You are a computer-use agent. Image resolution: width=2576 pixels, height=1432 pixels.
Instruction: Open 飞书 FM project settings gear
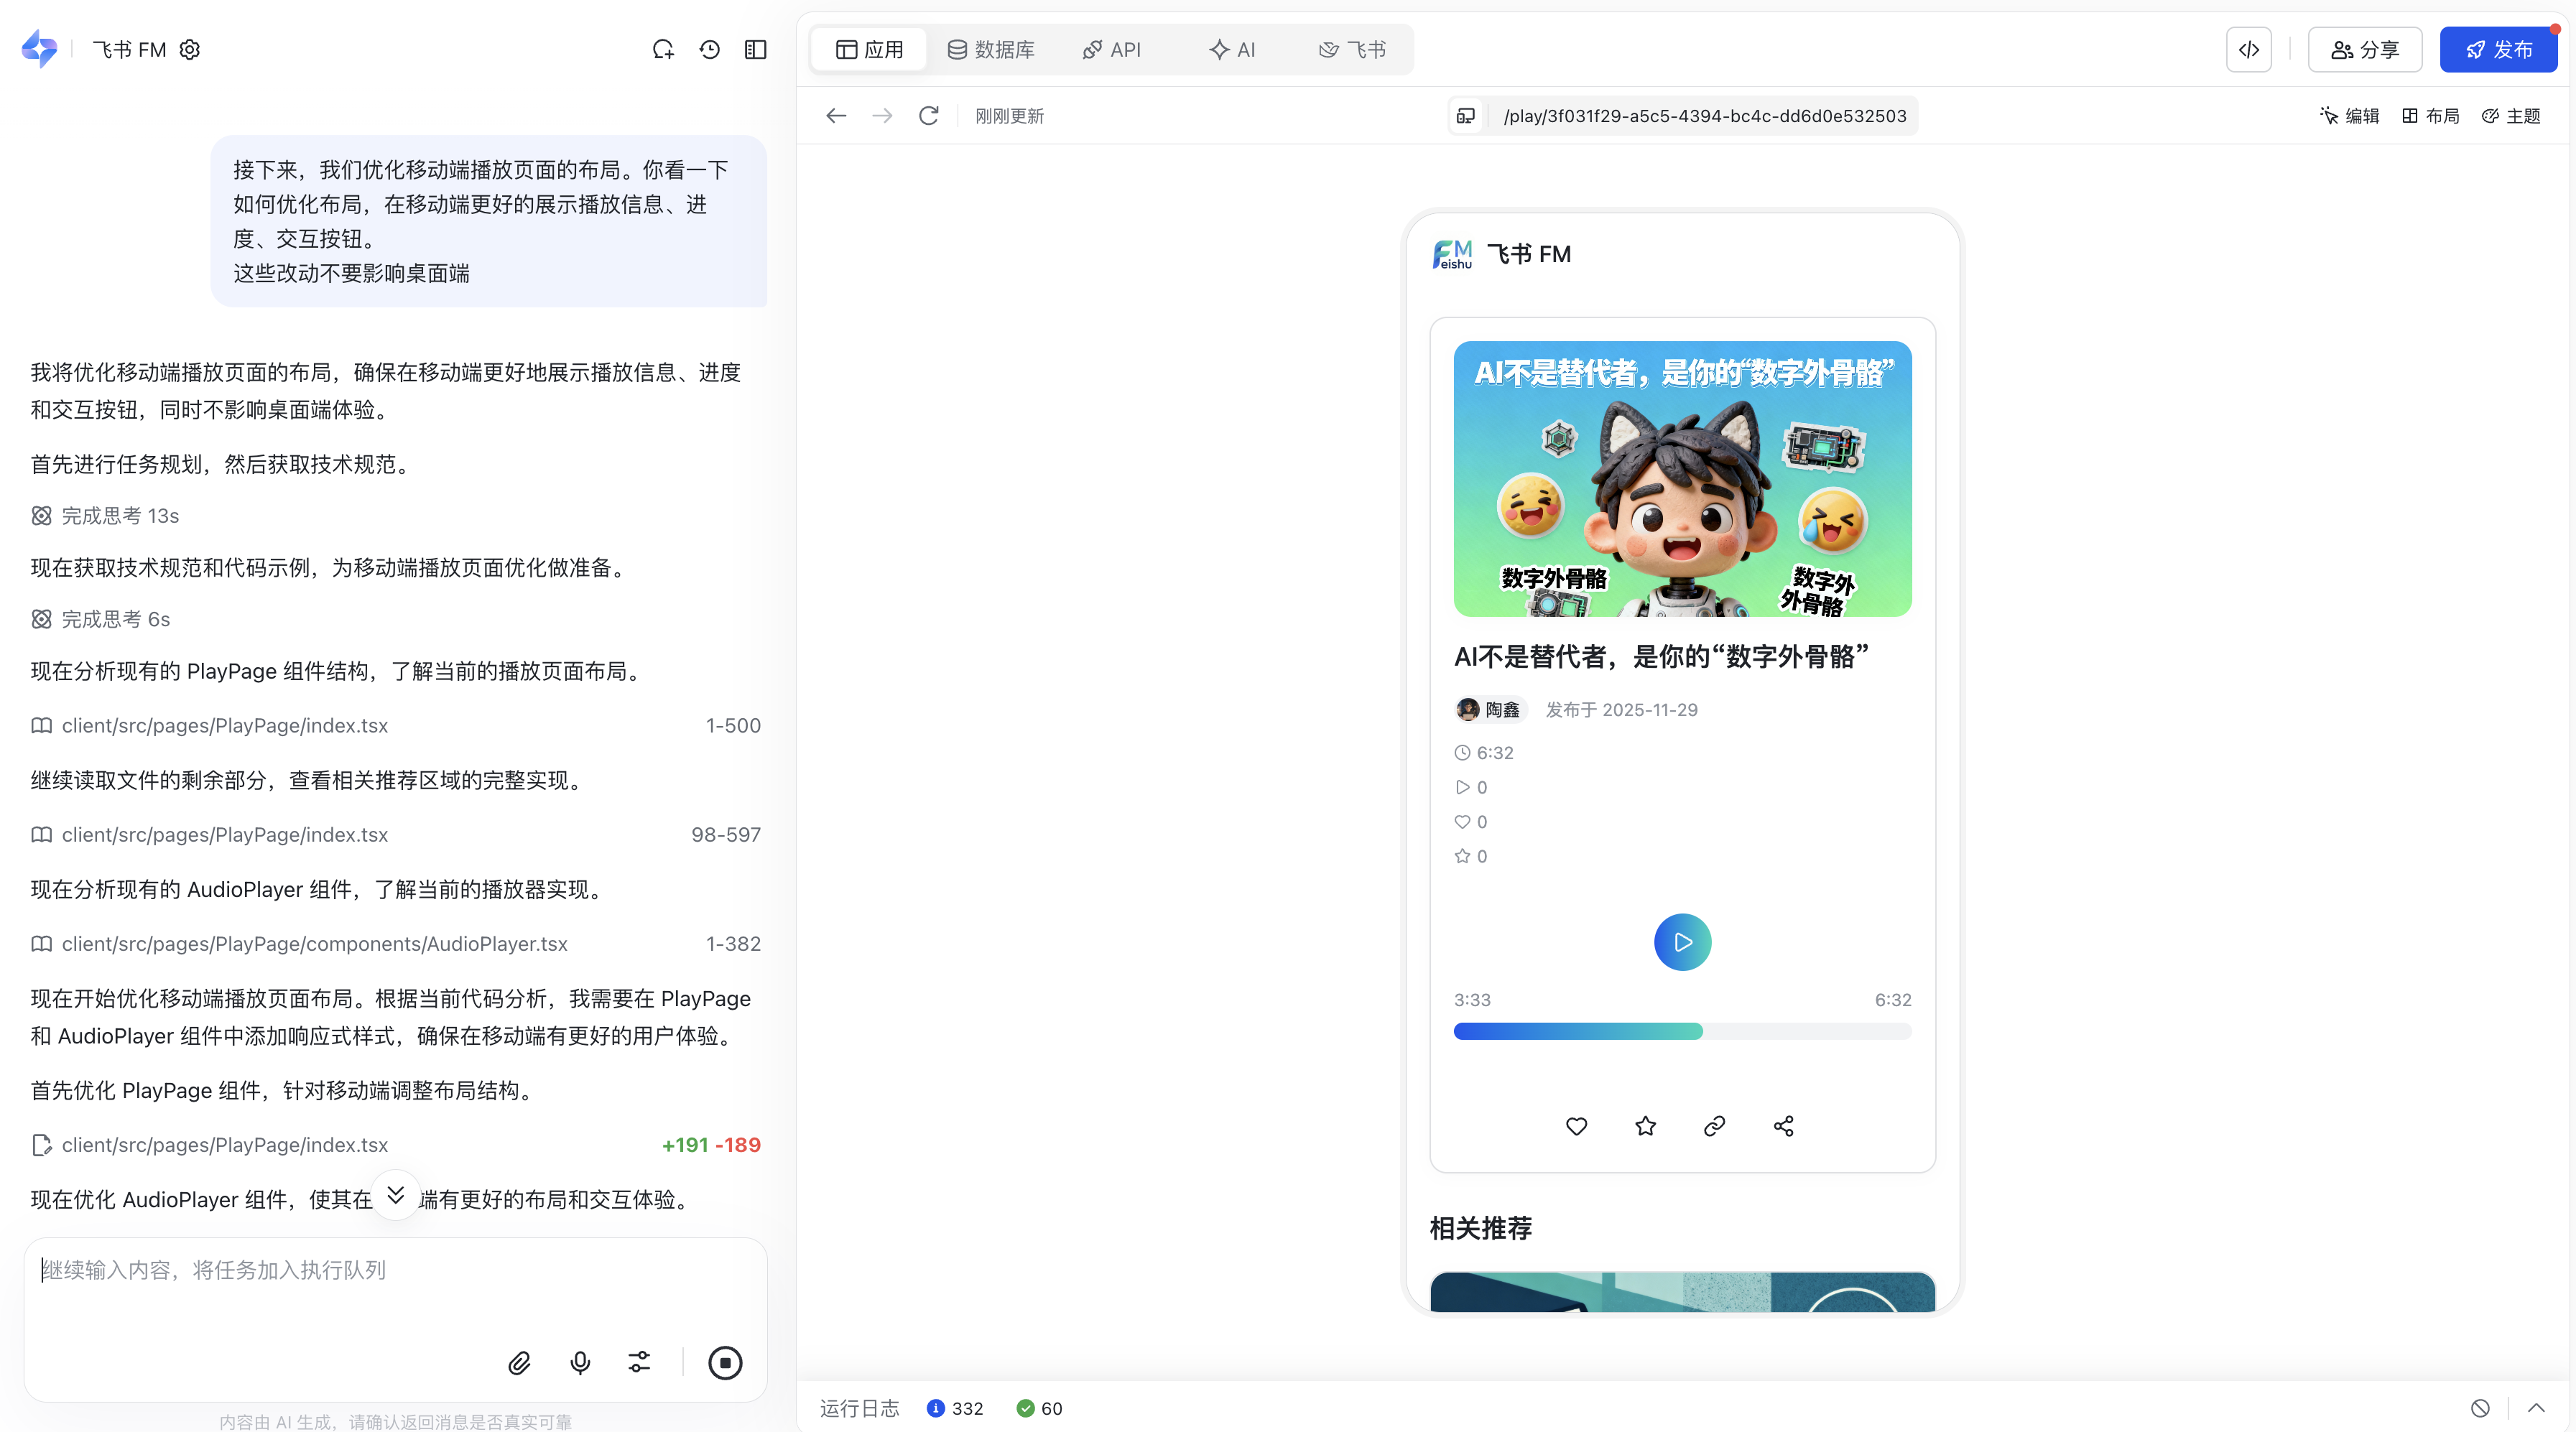pos(190,49)
